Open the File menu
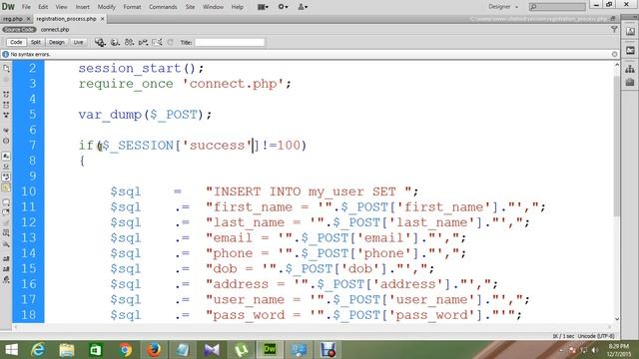Image resolution: width=639 pixels, height=359 pixels. click(26, 7)
